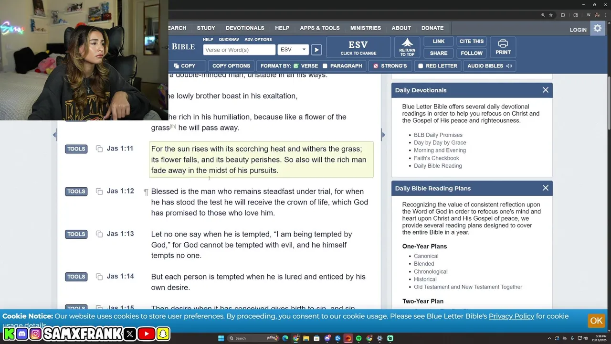Copy Jas 1:13 using its copy icon
Screen dimensions: 611x344
[99, 234]
